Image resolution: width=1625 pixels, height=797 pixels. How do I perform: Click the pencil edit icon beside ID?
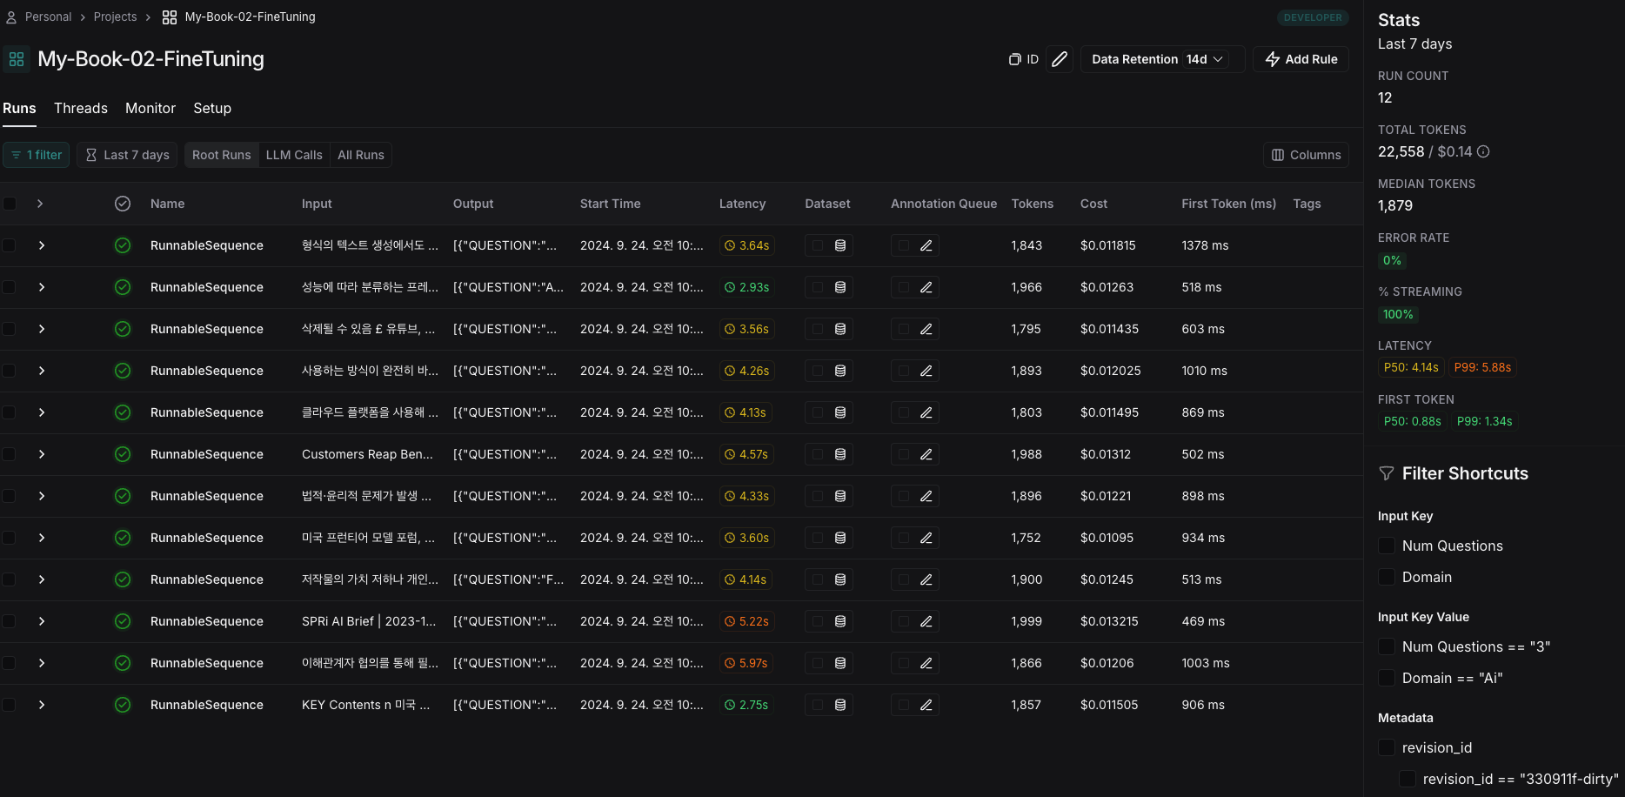(x=1059, y=59)
